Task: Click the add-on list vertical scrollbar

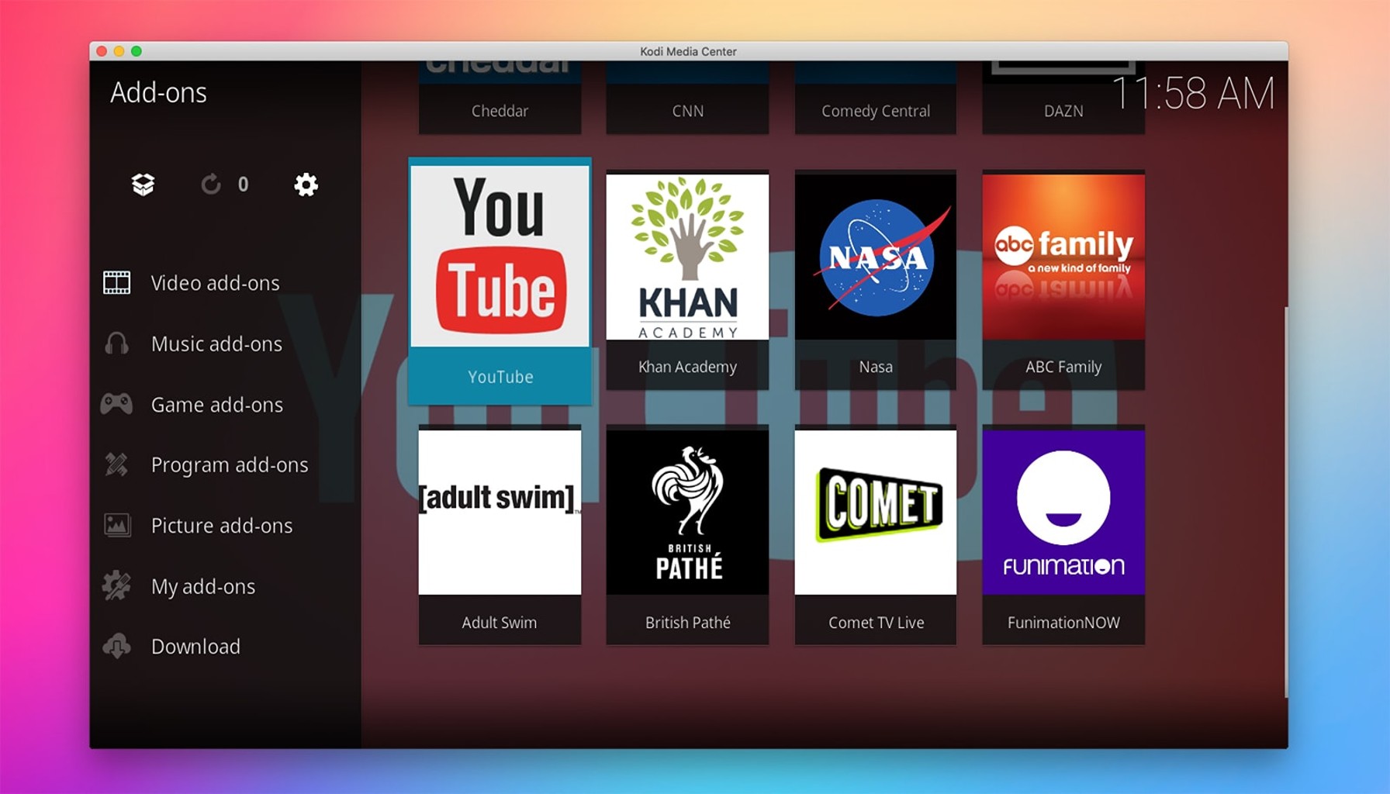Action: pos(1285,502)
